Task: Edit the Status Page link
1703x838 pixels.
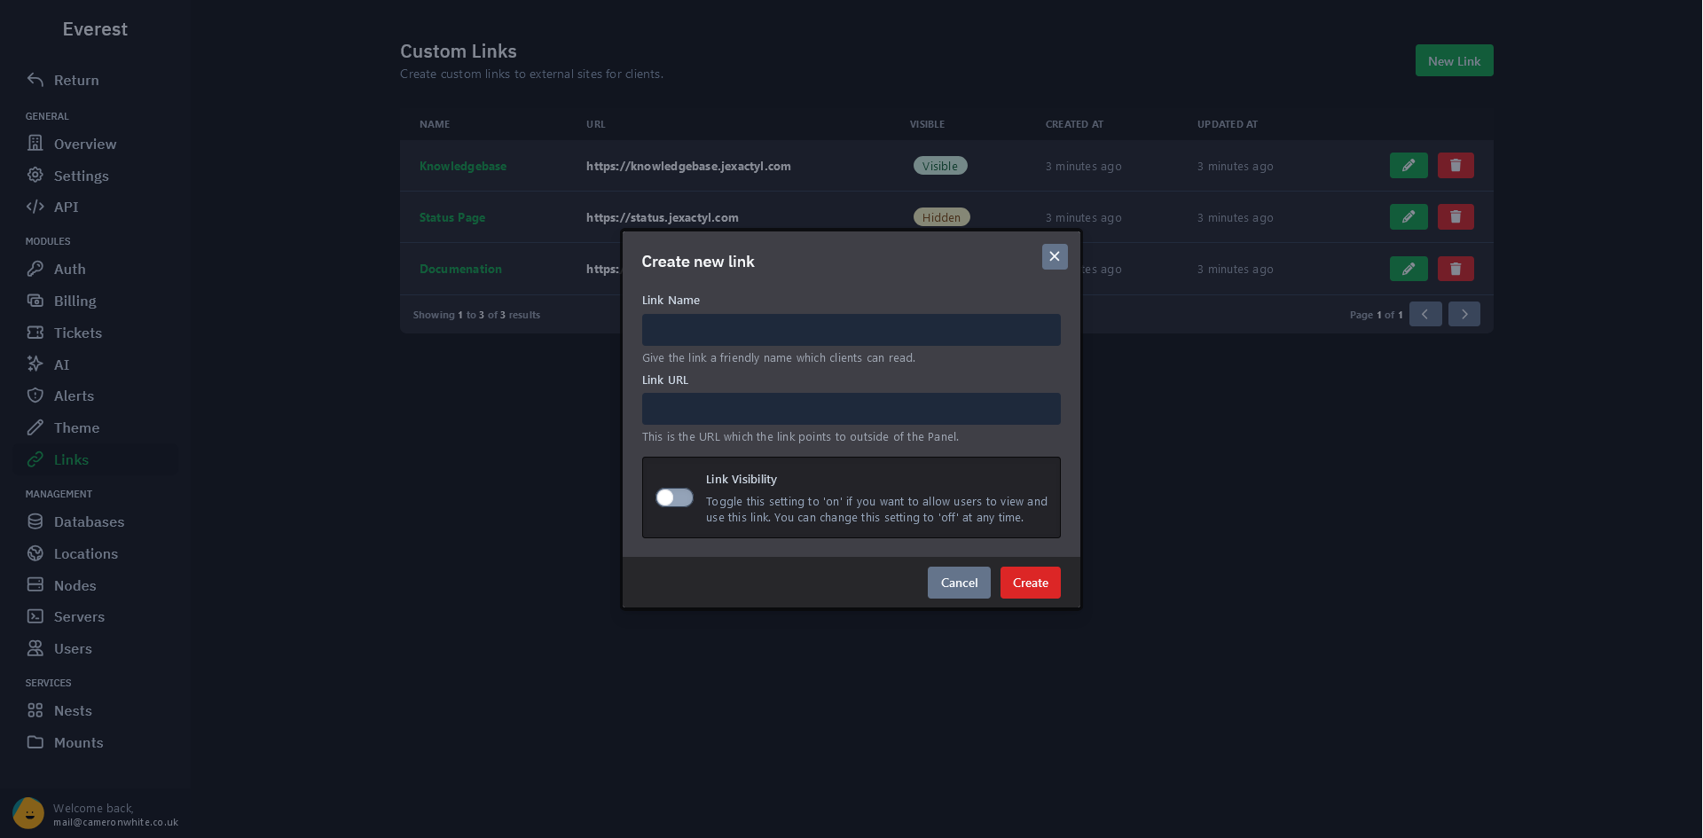Action: (1409, 217)
